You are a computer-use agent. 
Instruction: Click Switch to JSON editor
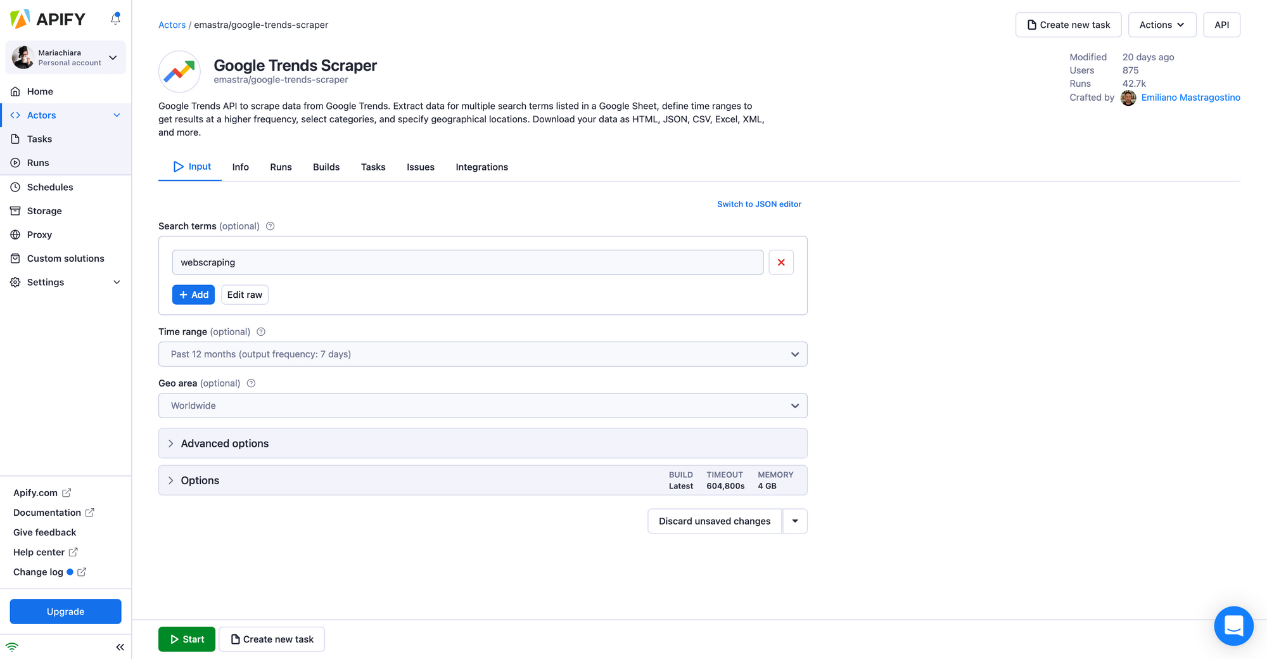point(759,204)
